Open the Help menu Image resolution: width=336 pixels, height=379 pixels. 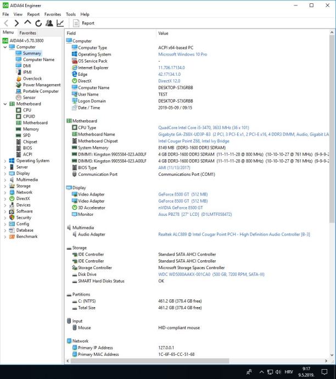pos(85,14)
